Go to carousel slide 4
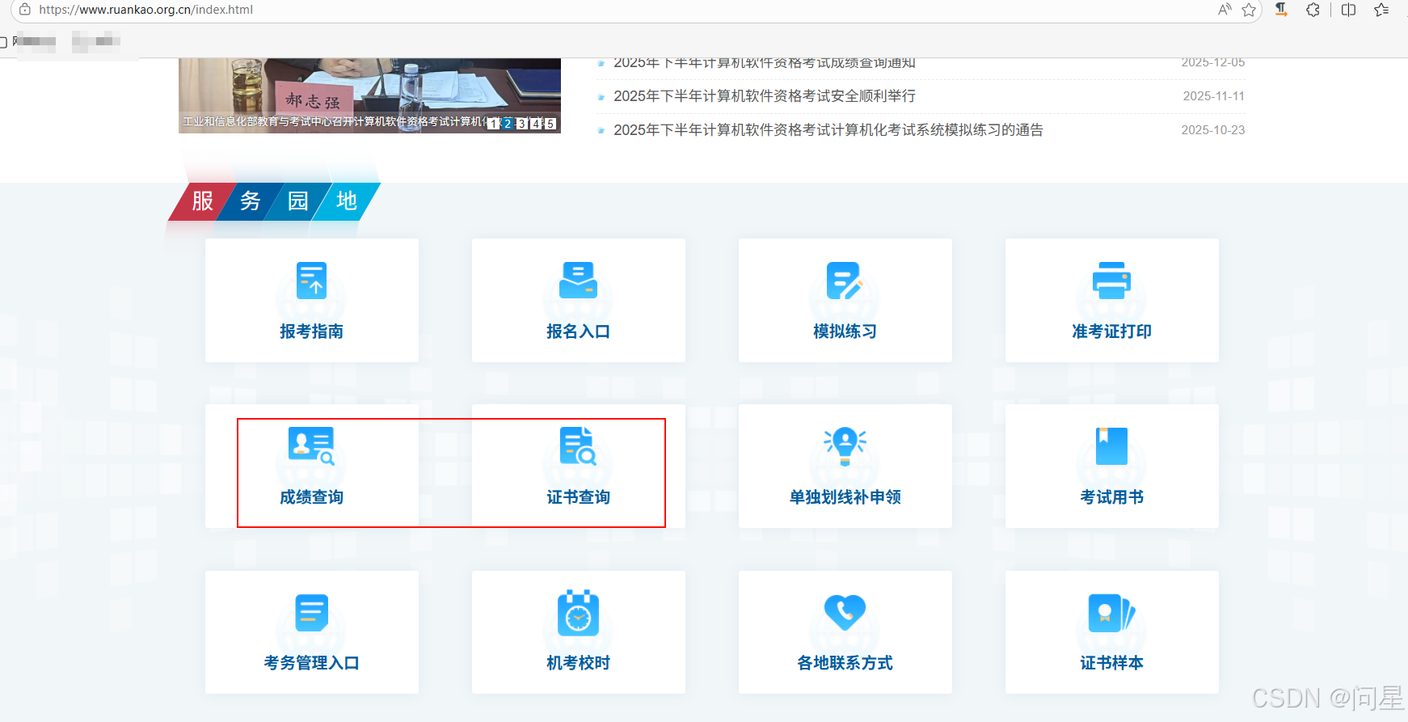The image size is (1408, 722). point(536,124)
